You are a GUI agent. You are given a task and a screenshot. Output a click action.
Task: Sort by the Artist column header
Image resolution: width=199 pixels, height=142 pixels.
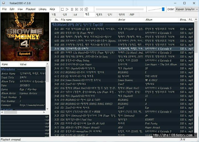[130, 20]
